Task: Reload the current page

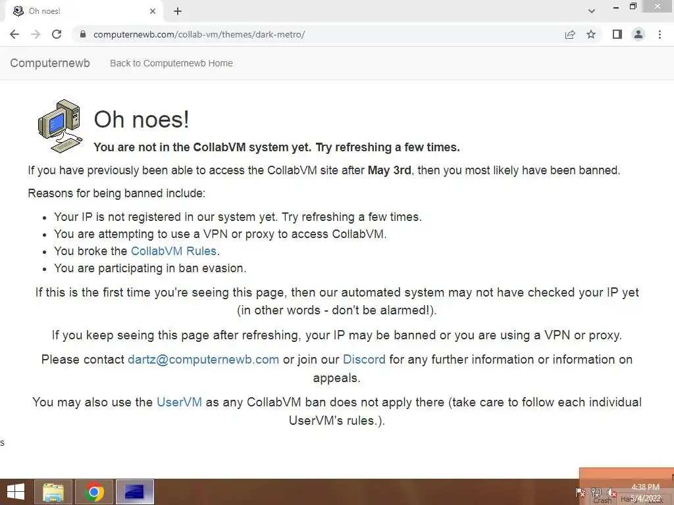Action: click(x=57, y=34)
